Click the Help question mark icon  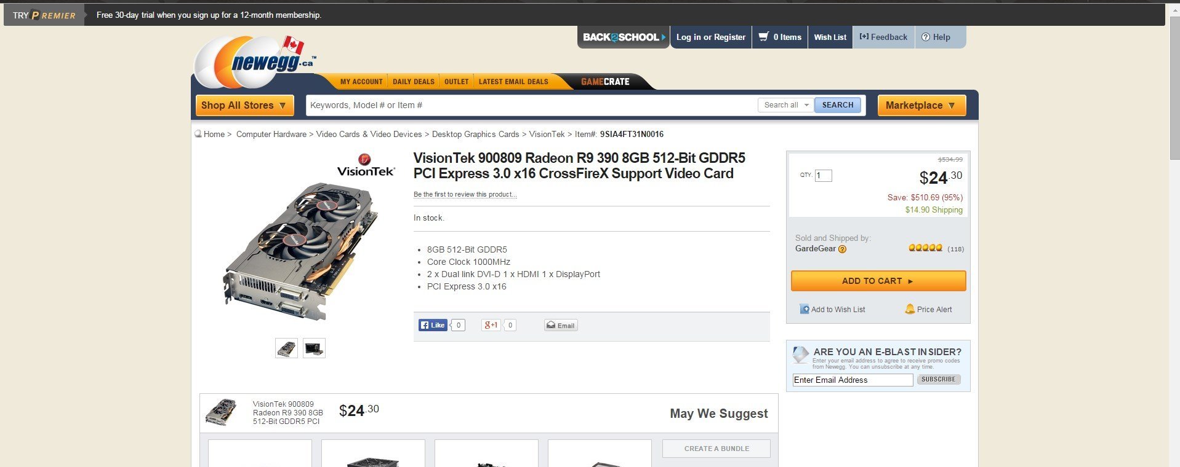[x=926, y=37]
